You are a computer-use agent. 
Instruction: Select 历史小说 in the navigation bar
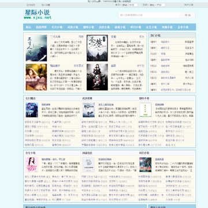[105, 27]
